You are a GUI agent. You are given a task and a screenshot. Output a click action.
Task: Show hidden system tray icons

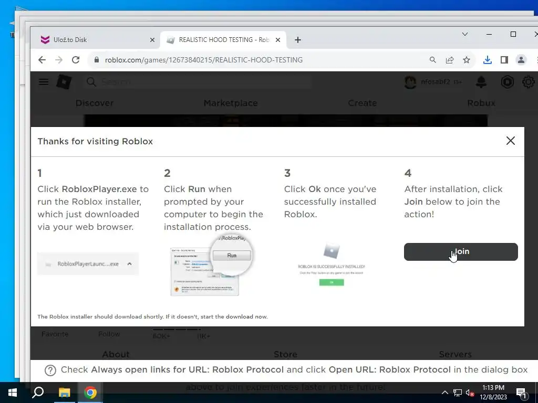tap(444, 393)
